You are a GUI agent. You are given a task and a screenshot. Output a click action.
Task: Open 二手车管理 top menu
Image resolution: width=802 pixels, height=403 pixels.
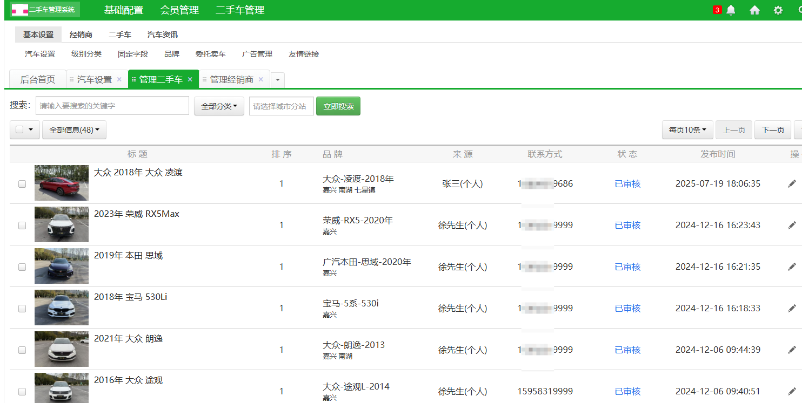(x=240, y=10)
